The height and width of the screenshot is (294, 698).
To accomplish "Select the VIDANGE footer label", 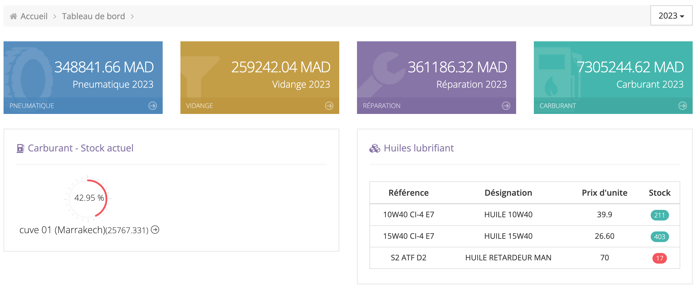I will click(199, 106).
